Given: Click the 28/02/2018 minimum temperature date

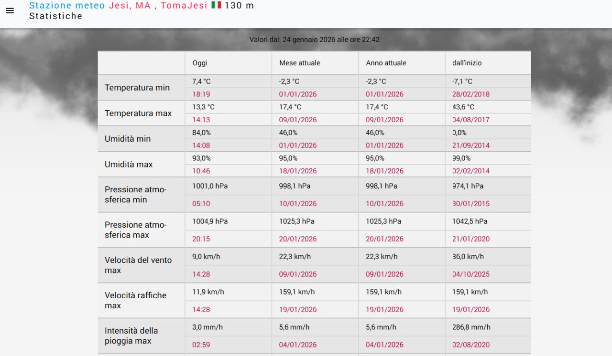Looking at the screenshot, I should tap(471, 94).
